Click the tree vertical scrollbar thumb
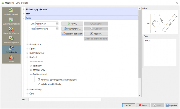 (140, 44)
